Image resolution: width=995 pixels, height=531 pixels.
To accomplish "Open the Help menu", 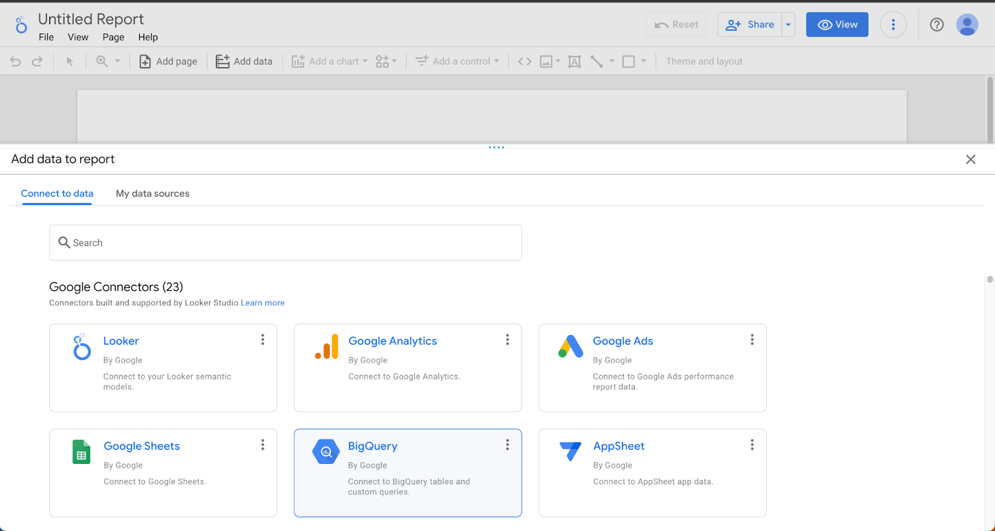I will (x=148, y=37).
